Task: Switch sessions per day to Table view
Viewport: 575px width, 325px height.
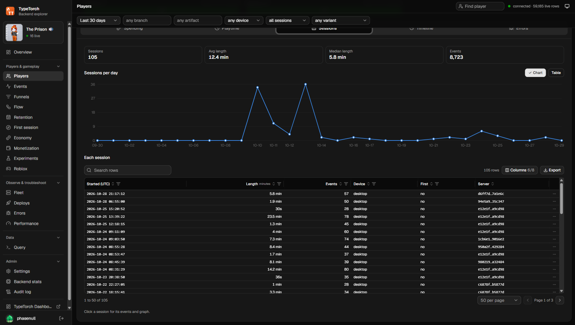Action: pyautogui.click(x=556, y=73)
